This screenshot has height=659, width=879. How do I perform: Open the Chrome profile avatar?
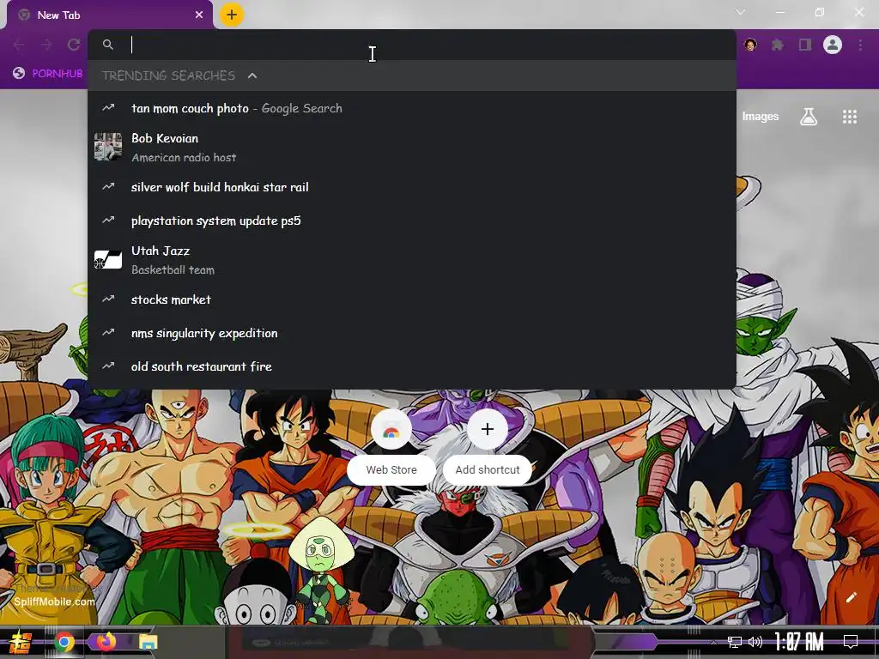(833, 45)
